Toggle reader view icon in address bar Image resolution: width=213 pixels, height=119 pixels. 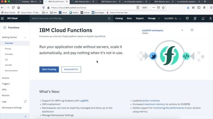tap(138, 8)
